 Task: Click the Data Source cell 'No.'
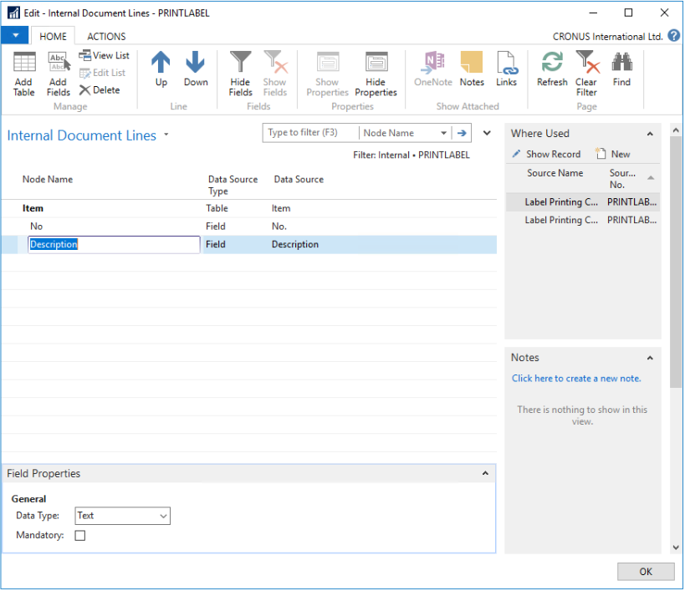click(279, 227)
